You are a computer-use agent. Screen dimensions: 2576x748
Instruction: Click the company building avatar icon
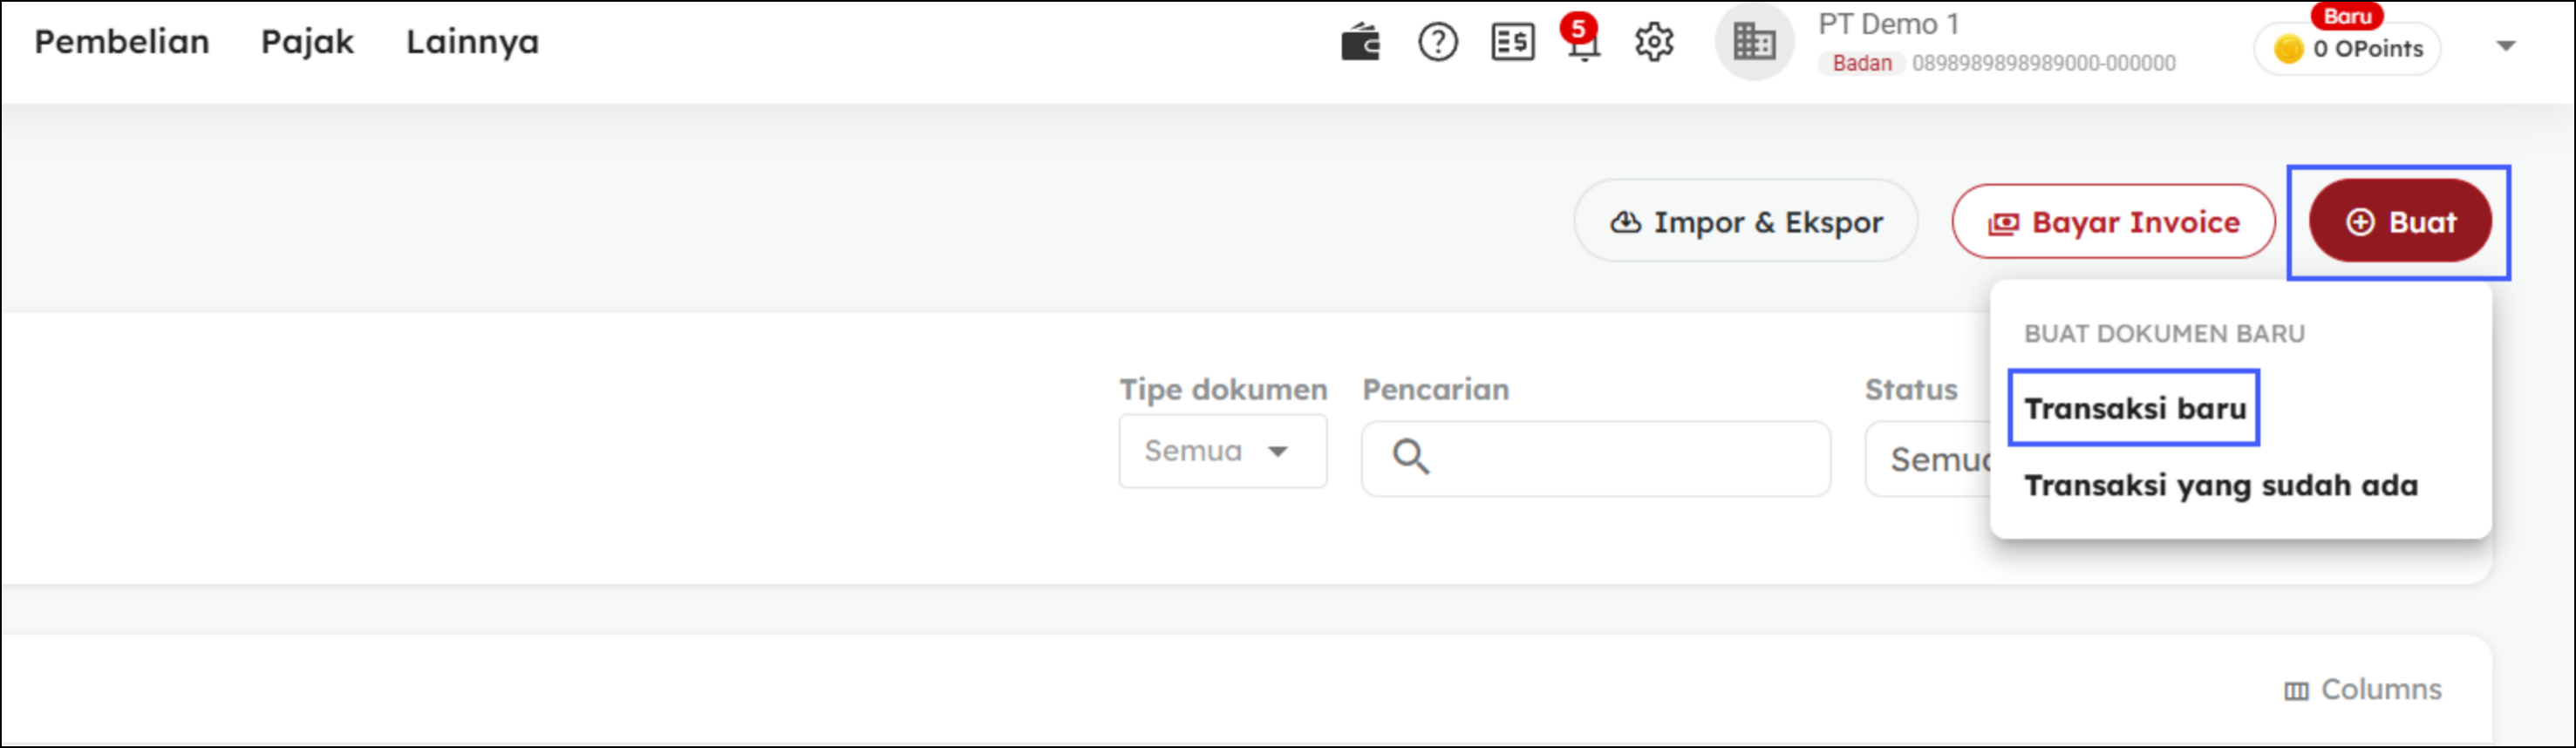[1754, 43]
